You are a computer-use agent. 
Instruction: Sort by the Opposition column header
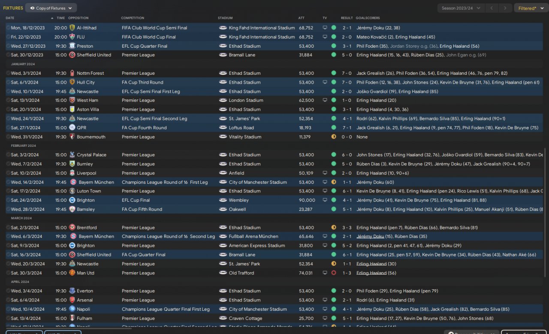coord(78,18)
